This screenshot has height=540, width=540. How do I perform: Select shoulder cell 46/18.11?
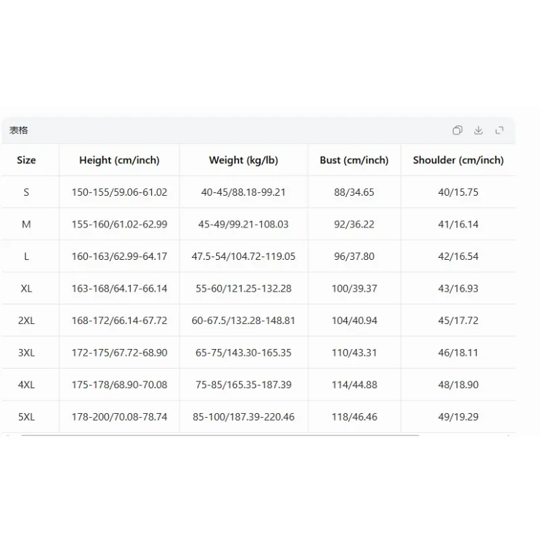[458, 352]
